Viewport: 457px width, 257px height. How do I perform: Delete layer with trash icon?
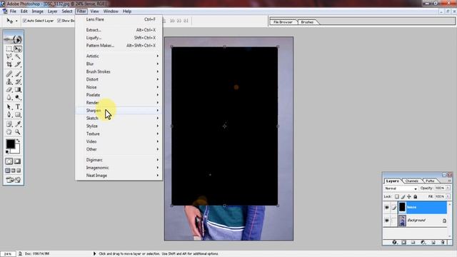click(x=443, y=242)
